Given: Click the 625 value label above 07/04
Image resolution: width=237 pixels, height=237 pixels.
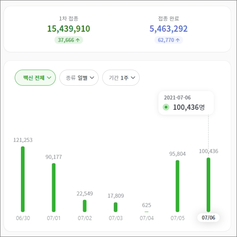Looking at the screenshot, I should 146,205.
